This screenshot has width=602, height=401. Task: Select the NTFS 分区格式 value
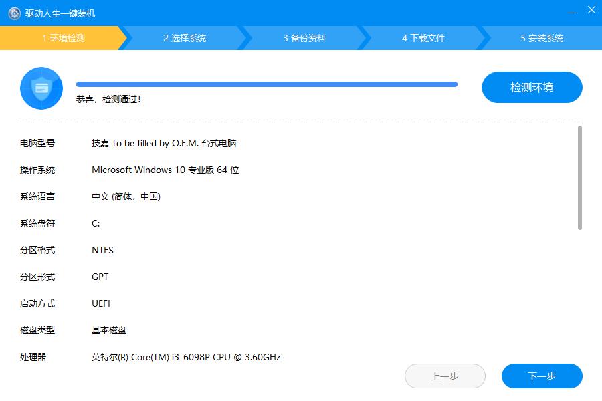(103, 250)
